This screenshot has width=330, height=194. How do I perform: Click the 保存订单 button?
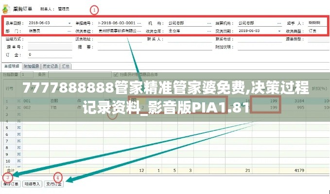pyautogui.click(x=11, y=184)
